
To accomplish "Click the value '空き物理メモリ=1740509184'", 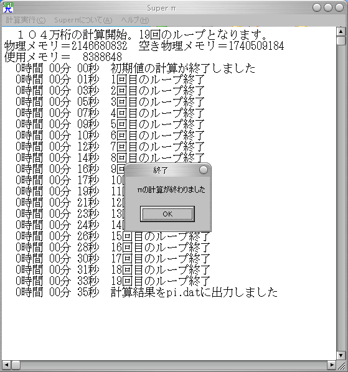I will pyautogui.click(x=211, y=46).
